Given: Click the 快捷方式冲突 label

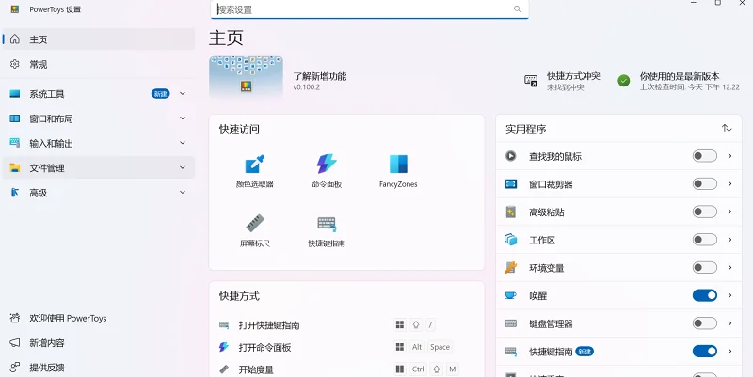Looking at the screenshot, I should [573, 76].
